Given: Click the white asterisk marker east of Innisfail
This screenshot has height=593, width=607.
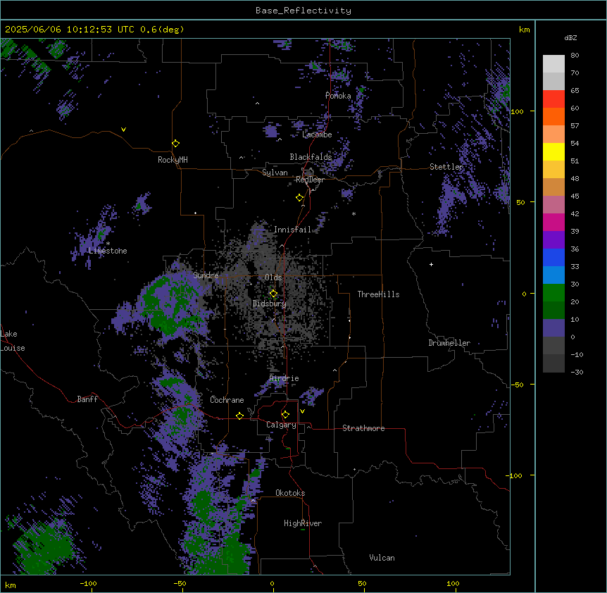Looking at the screenshot, I should coord(353,214).
